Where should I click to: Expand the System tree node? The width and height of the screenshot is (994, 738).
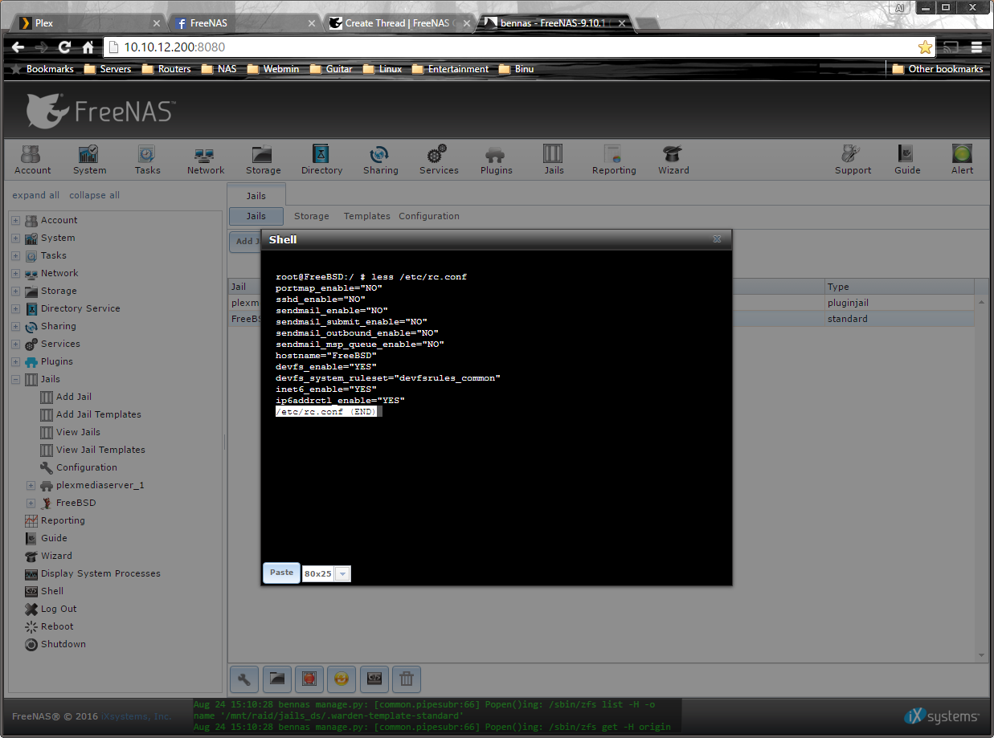(16, 238)
